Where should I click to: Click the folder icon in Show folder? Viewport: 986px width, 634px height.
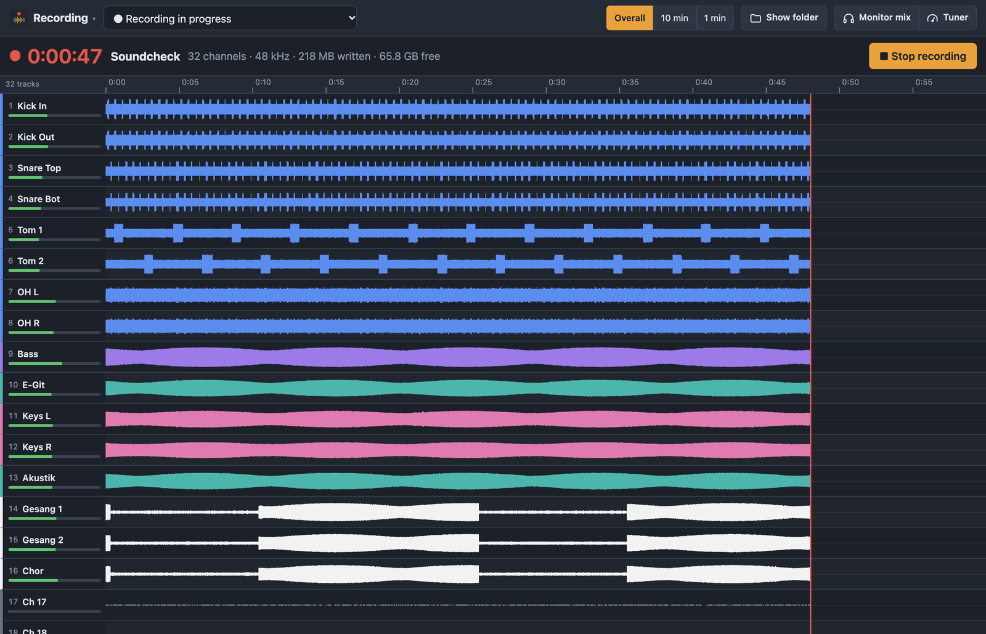tap(756, 18)
